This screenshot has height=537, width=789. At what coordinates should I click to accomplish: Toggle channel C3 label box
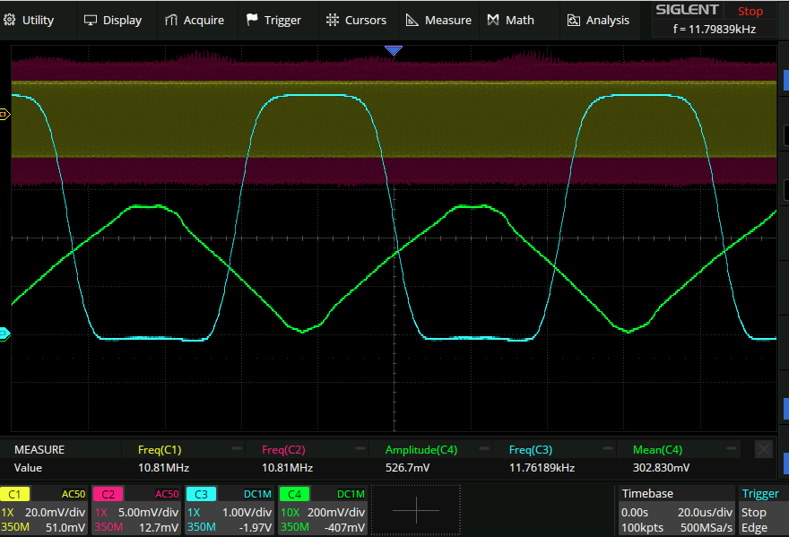201,494
